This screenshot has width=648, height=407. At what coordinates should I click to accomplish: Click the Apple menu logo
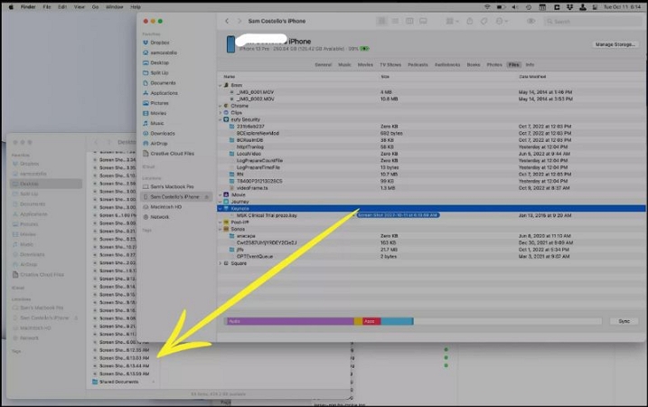click(11, 7)
